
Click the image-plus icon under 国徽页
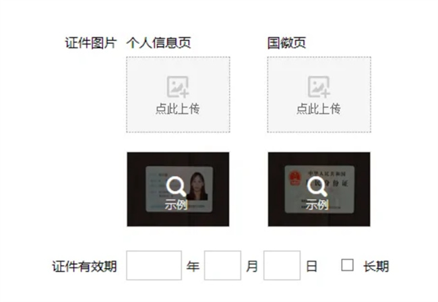pyautogui.click(x=319, y=87)
